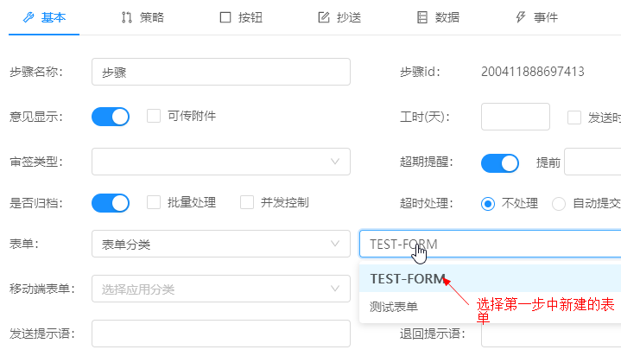The height and width of the screenshot is (356, 621).
Task: Click the wrench icon on 基本 tab
Action: coord(29,17)
